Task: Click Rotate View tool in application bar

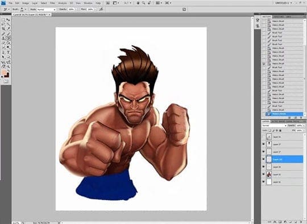Action: click(150, 3)
